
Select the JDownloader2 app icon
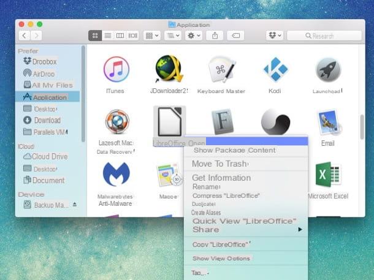(169, 69)
